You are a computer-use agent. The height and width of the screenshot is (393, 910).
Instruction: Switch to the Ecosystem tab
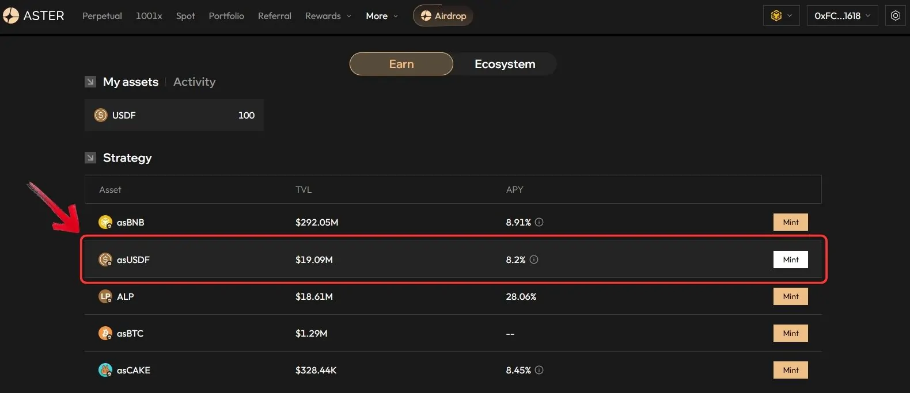[x=505, y=64]
